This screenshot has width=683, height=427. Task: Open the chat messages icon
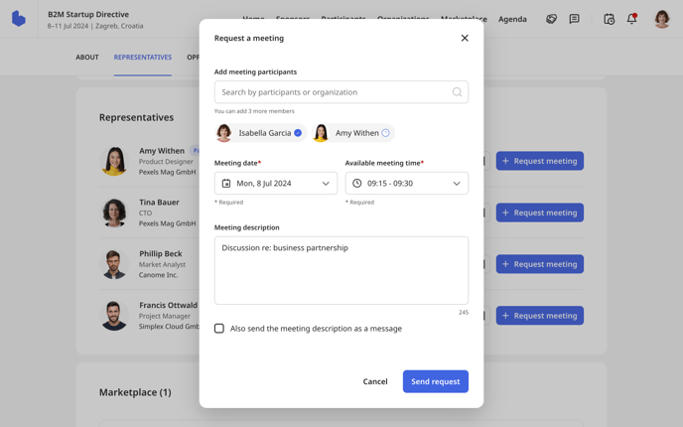pos(574,19)
